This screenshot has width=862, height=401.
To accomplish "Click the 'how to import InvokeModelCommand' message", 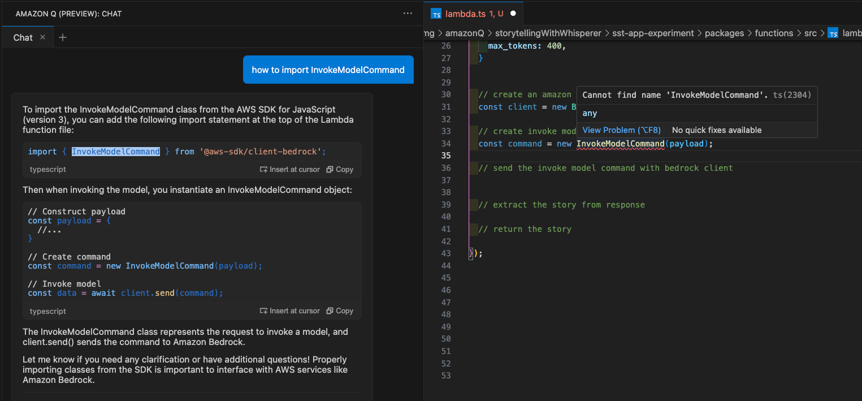I will (x=328, y=70).
